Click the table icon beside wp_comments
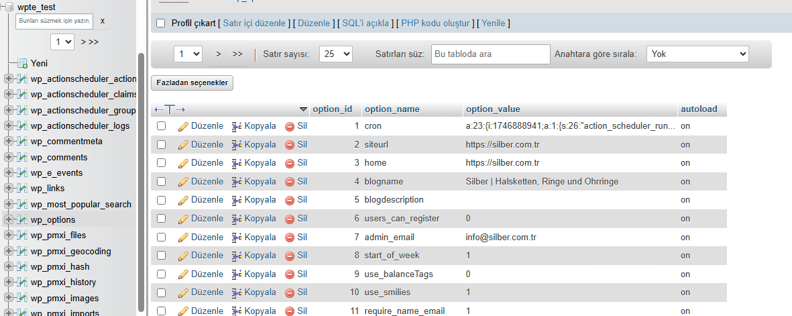Image resolution: width=792 pixels, height=316 pixels. pos(22,158)
